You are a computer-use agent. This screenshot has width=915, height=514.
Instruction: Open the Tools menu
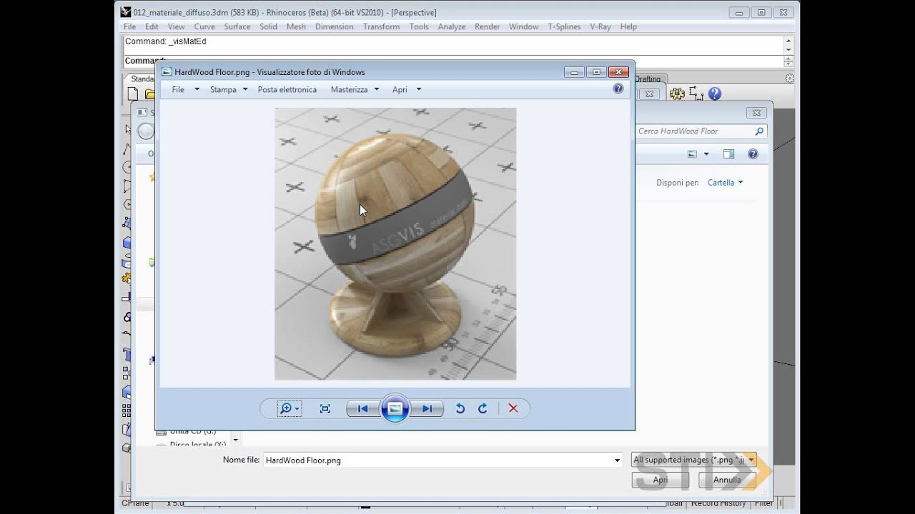pyautogui.click(x=419, y=26)
